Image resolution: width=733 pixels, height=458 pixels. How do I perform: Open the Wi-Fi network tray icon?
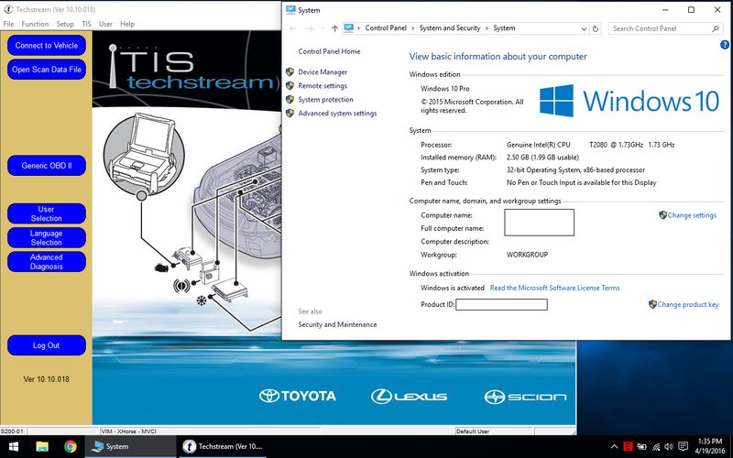tap(656, 447)
